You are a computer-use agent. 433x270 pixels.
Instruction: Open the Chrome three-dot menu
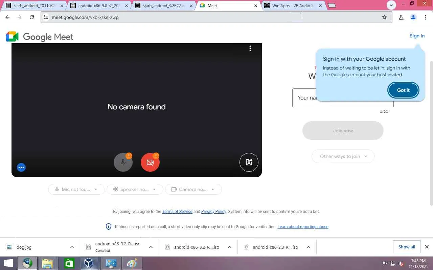point(426,17)
